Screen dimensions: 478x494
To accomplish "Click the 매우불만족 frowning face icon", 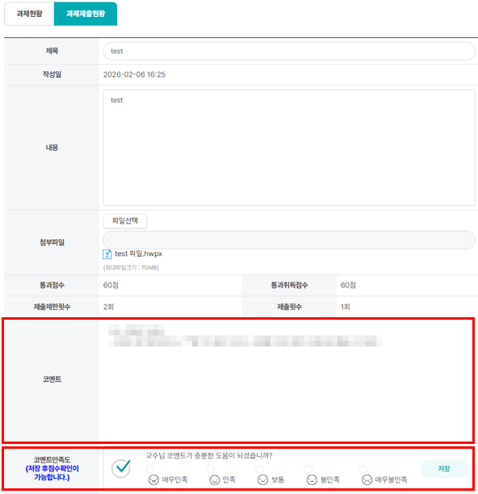I will tap(367, 479).
